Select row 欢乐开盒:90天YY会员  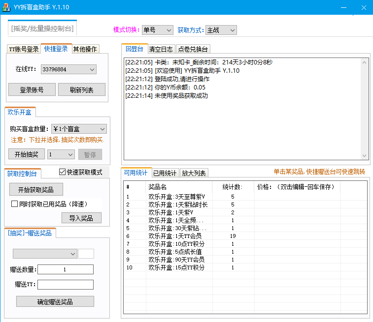point(245,260)
